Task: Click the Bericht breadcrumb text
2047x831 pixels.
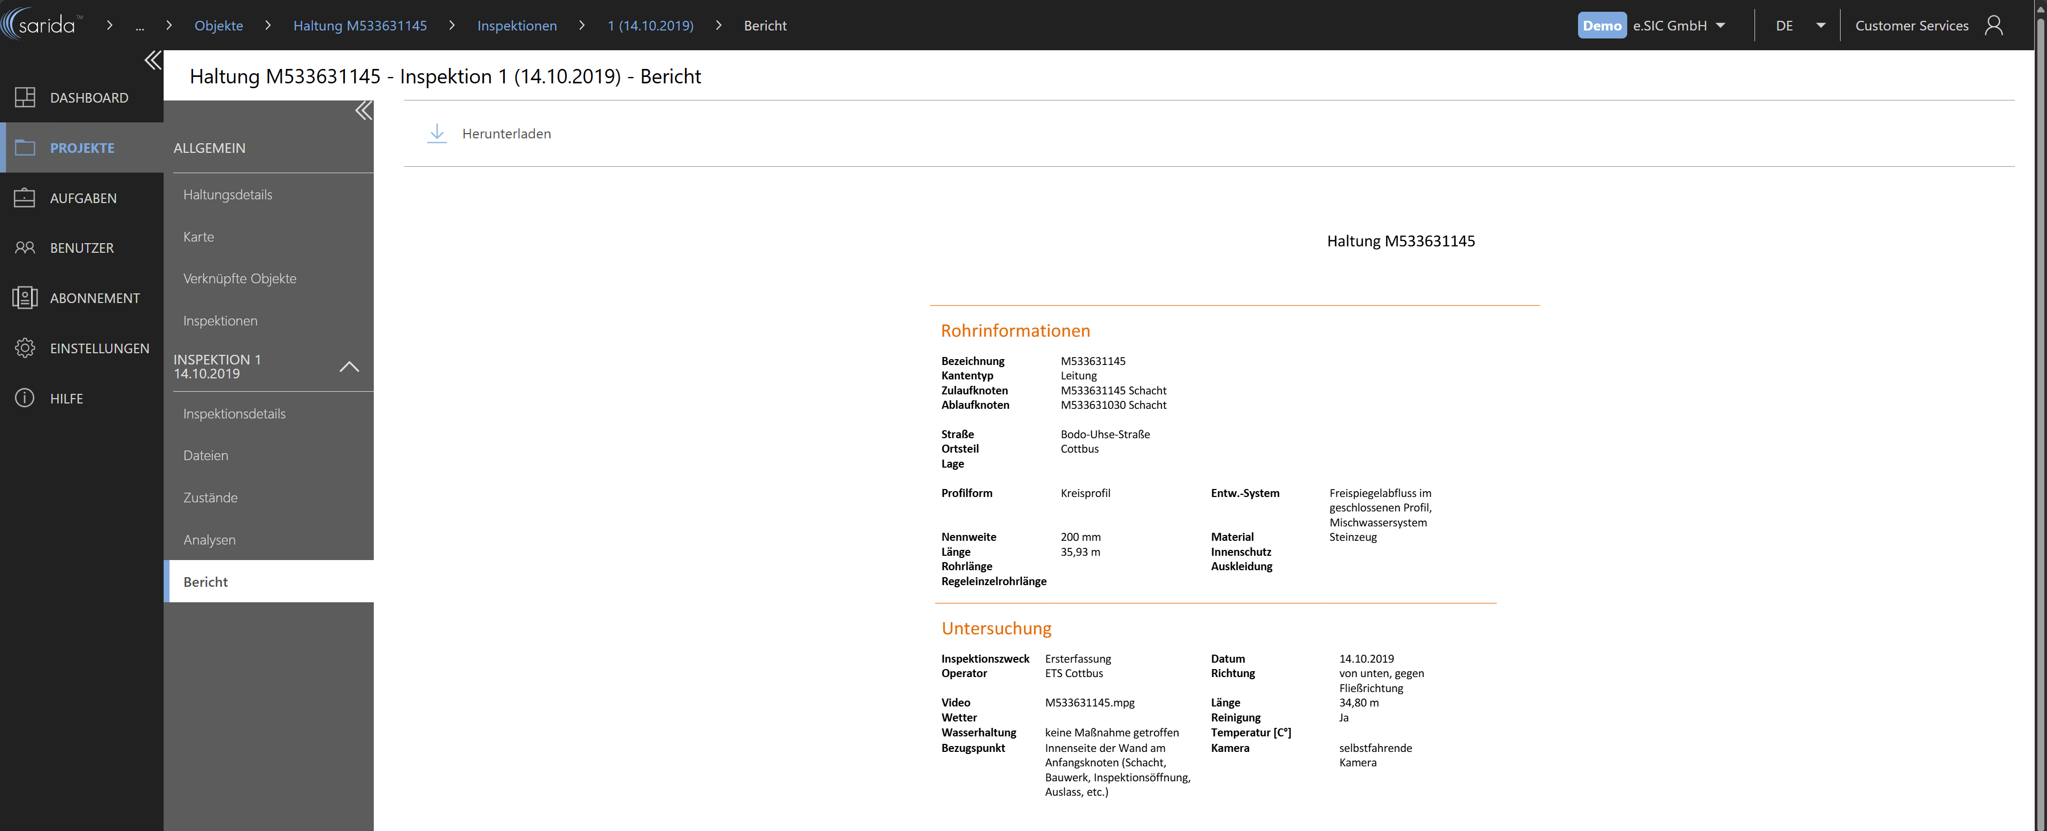Action: [x=765, y=26]
